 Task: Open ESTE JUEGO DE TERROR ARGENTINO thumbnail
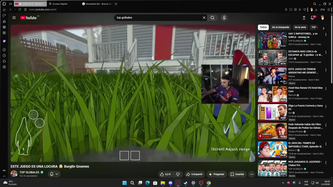[272, 76]
